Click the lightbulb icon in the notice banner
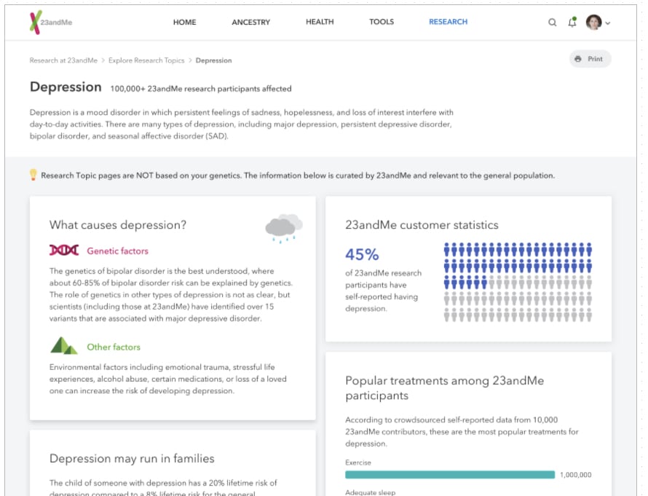 (31, 175)
